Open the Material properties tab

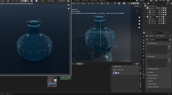pyautogui.click(x=144, y=78)
